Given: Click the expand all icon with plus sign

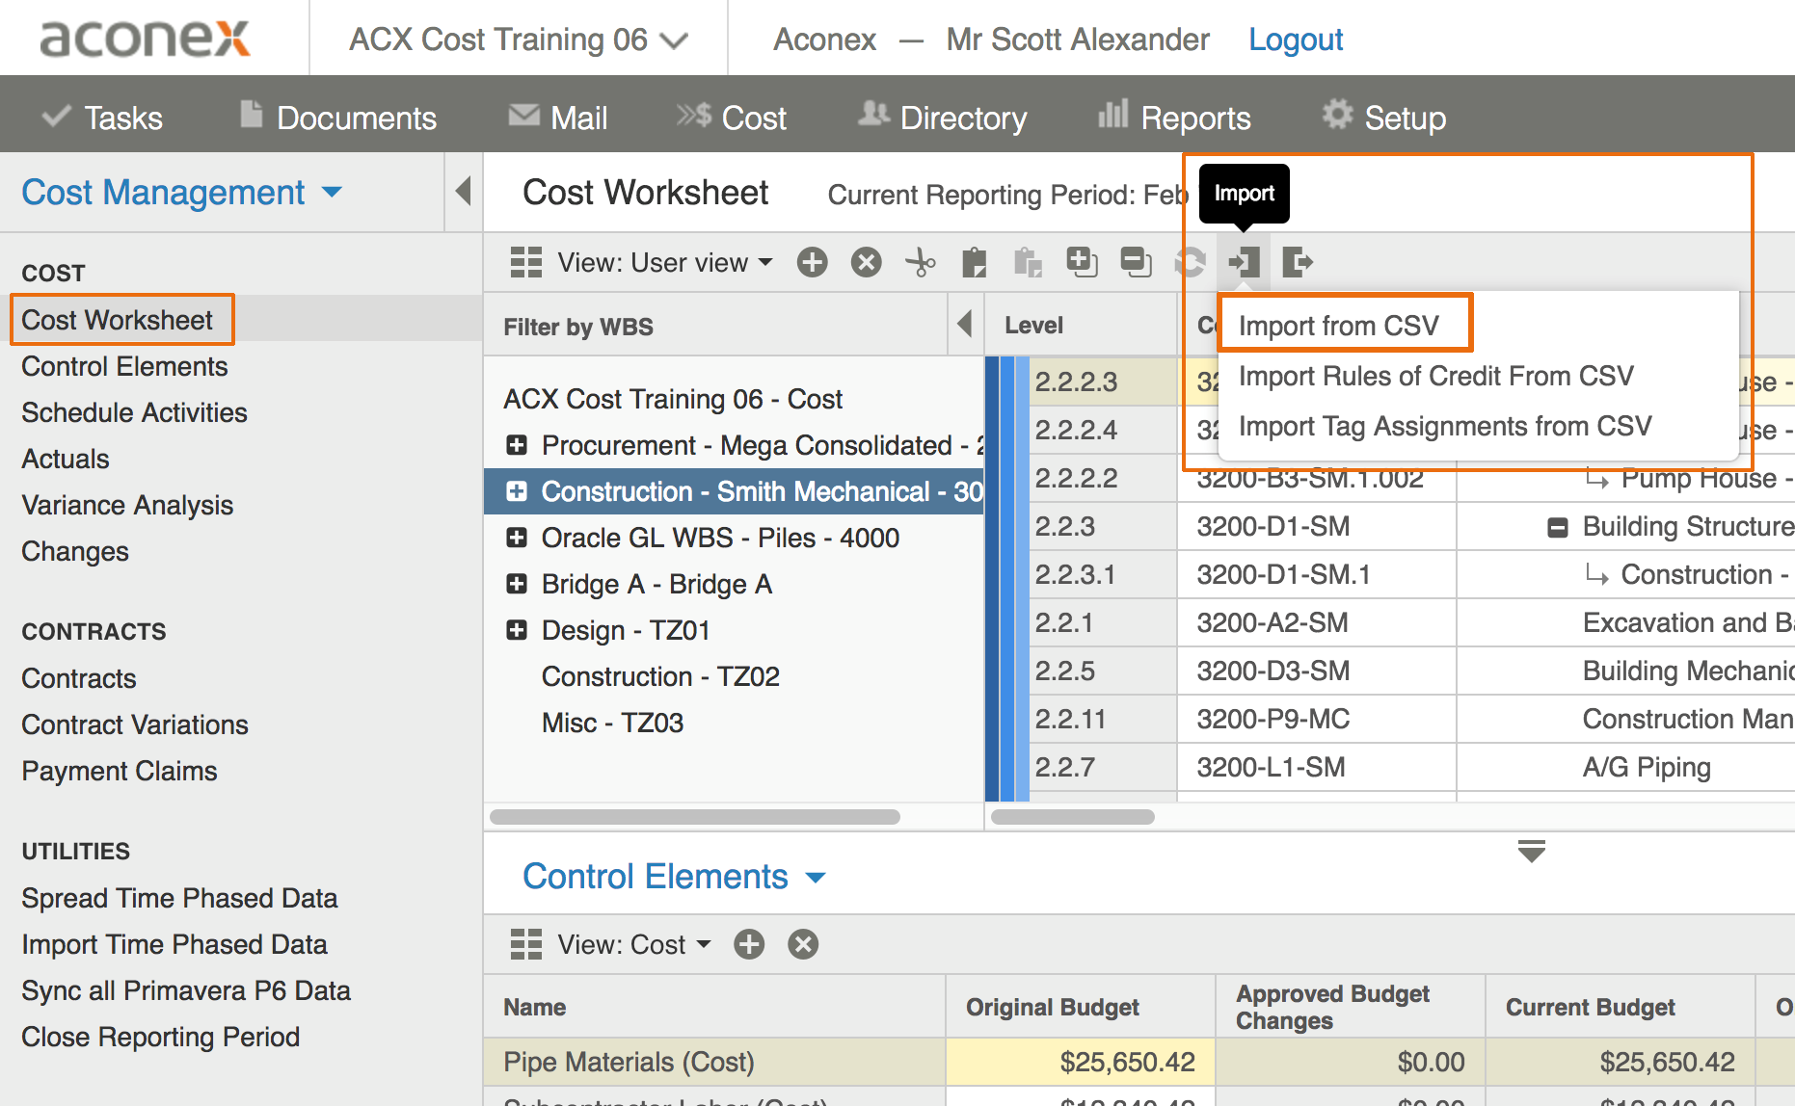Looking at the screenshot, I should 1082,262.
